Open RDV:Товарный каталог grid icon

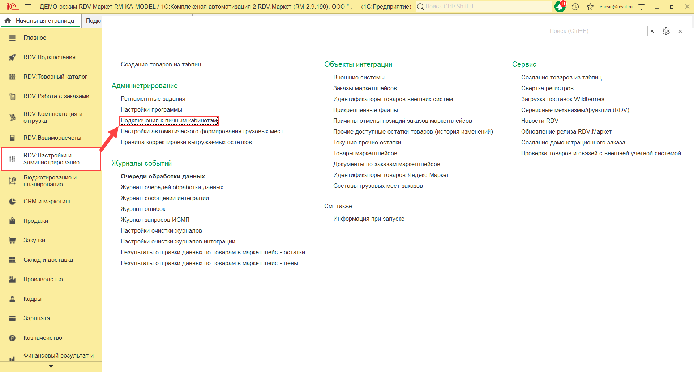click(x=12, y=77)
